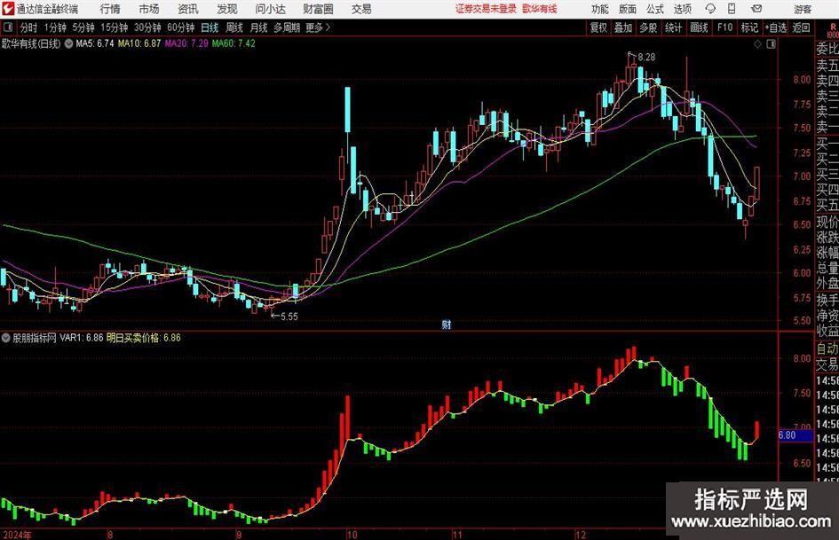Click the month 12 label on the time axis
The height and width of the screenshot is (540, 839).
pos(581,535)
